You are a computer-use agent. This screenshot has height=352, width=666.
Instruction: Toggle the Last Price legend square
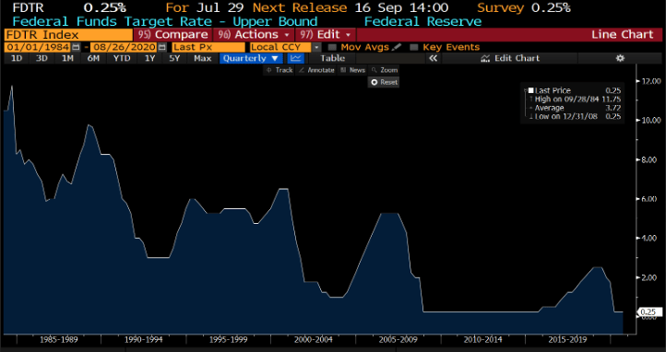pyautogui.click(x=530, y=90)
